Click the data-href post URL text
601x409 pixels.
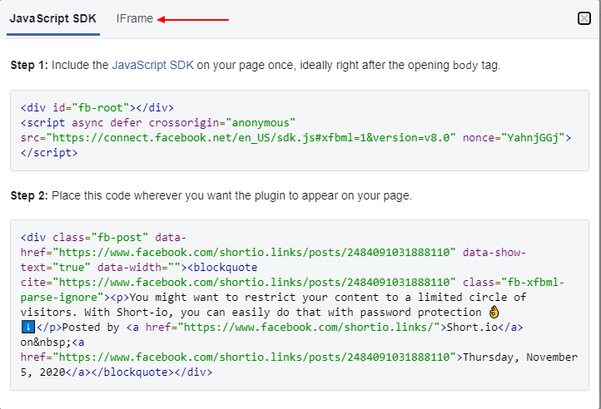point(253,253)
